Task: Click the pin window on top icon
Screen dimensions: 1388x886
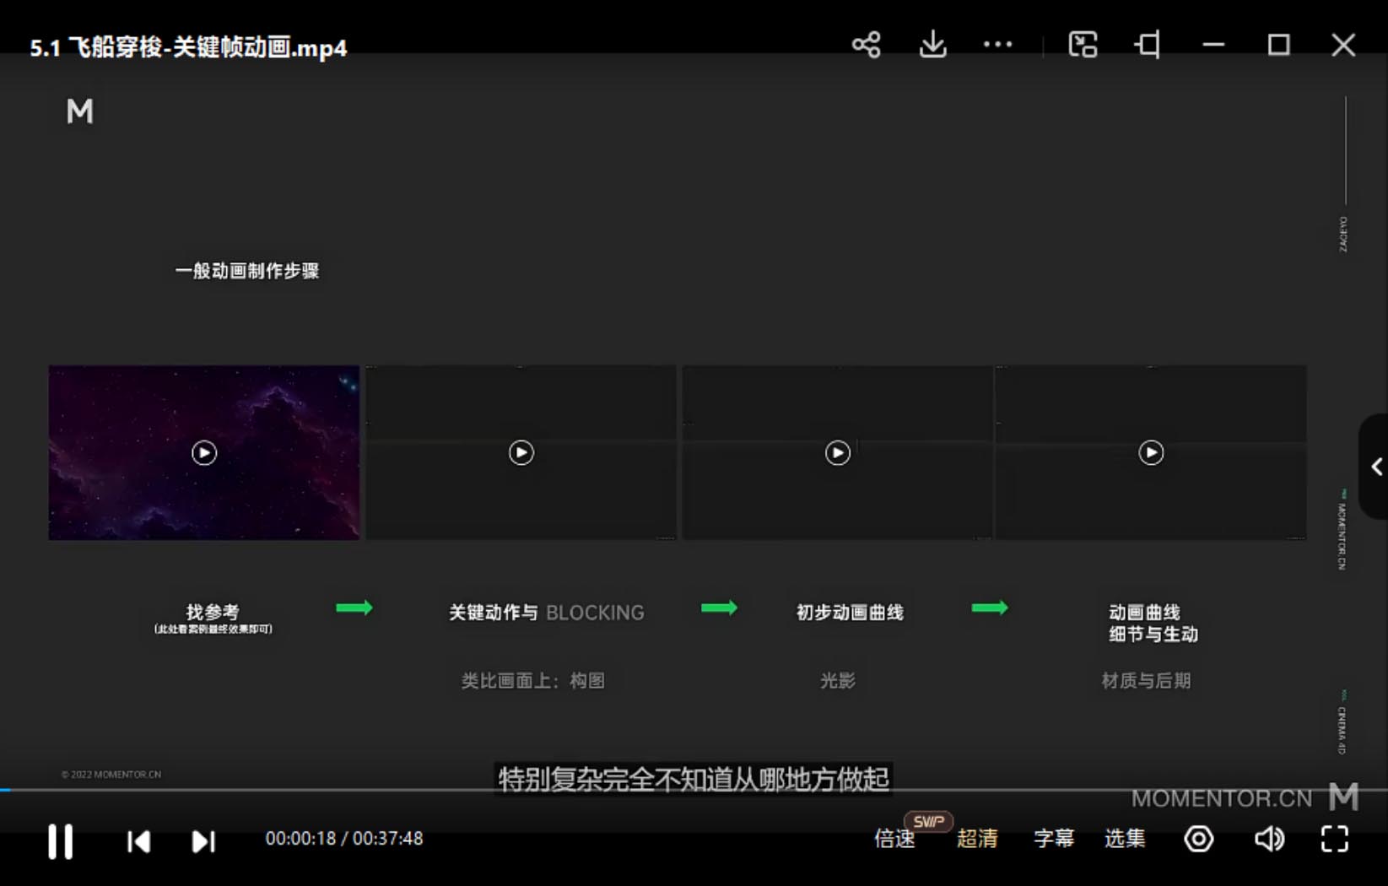Action: tap(1148, 45)
